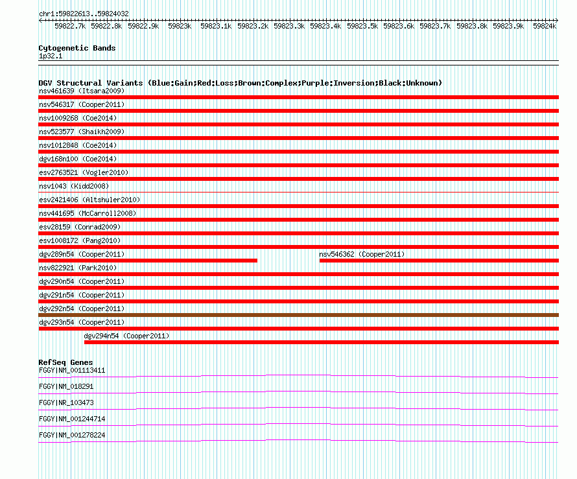Screen dimensions: 577x479
Task: Click the red bar of dgv294n54
Action: click(x=322, y=342)
